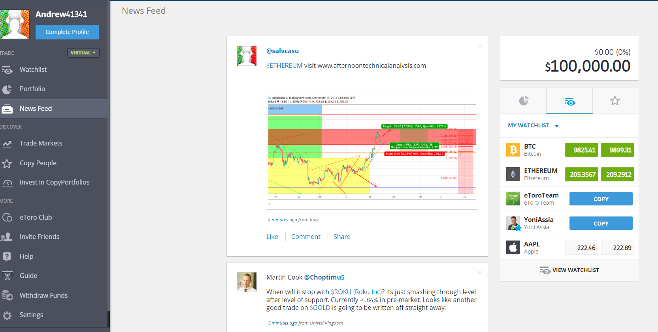The width and height of the screenshot is (658, 332).
Task: Click AAPL sell price 222.46
Action: 582,248
